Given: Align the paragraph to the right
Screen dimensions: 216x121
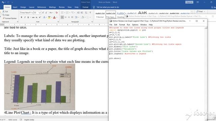Looking at the screenshot, I should point(69,17).
